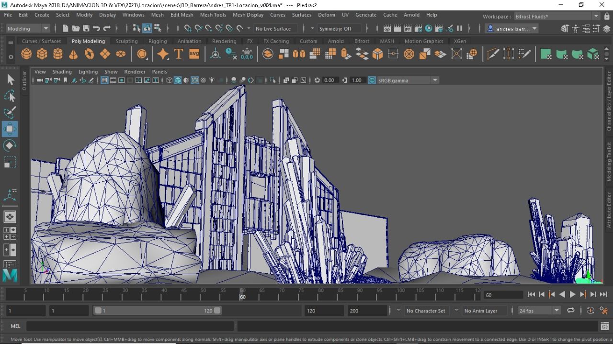Image resolution: width=613 pixels, height=344 pixels.
Task: Click frame 60 marker on time slider
Action: 242,294
